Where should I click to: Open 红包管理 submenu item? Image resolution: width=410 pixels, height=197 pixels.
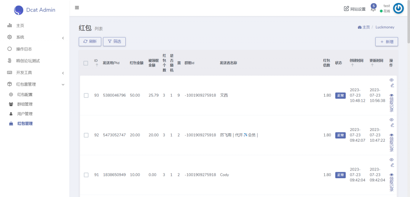pos(35,123)
